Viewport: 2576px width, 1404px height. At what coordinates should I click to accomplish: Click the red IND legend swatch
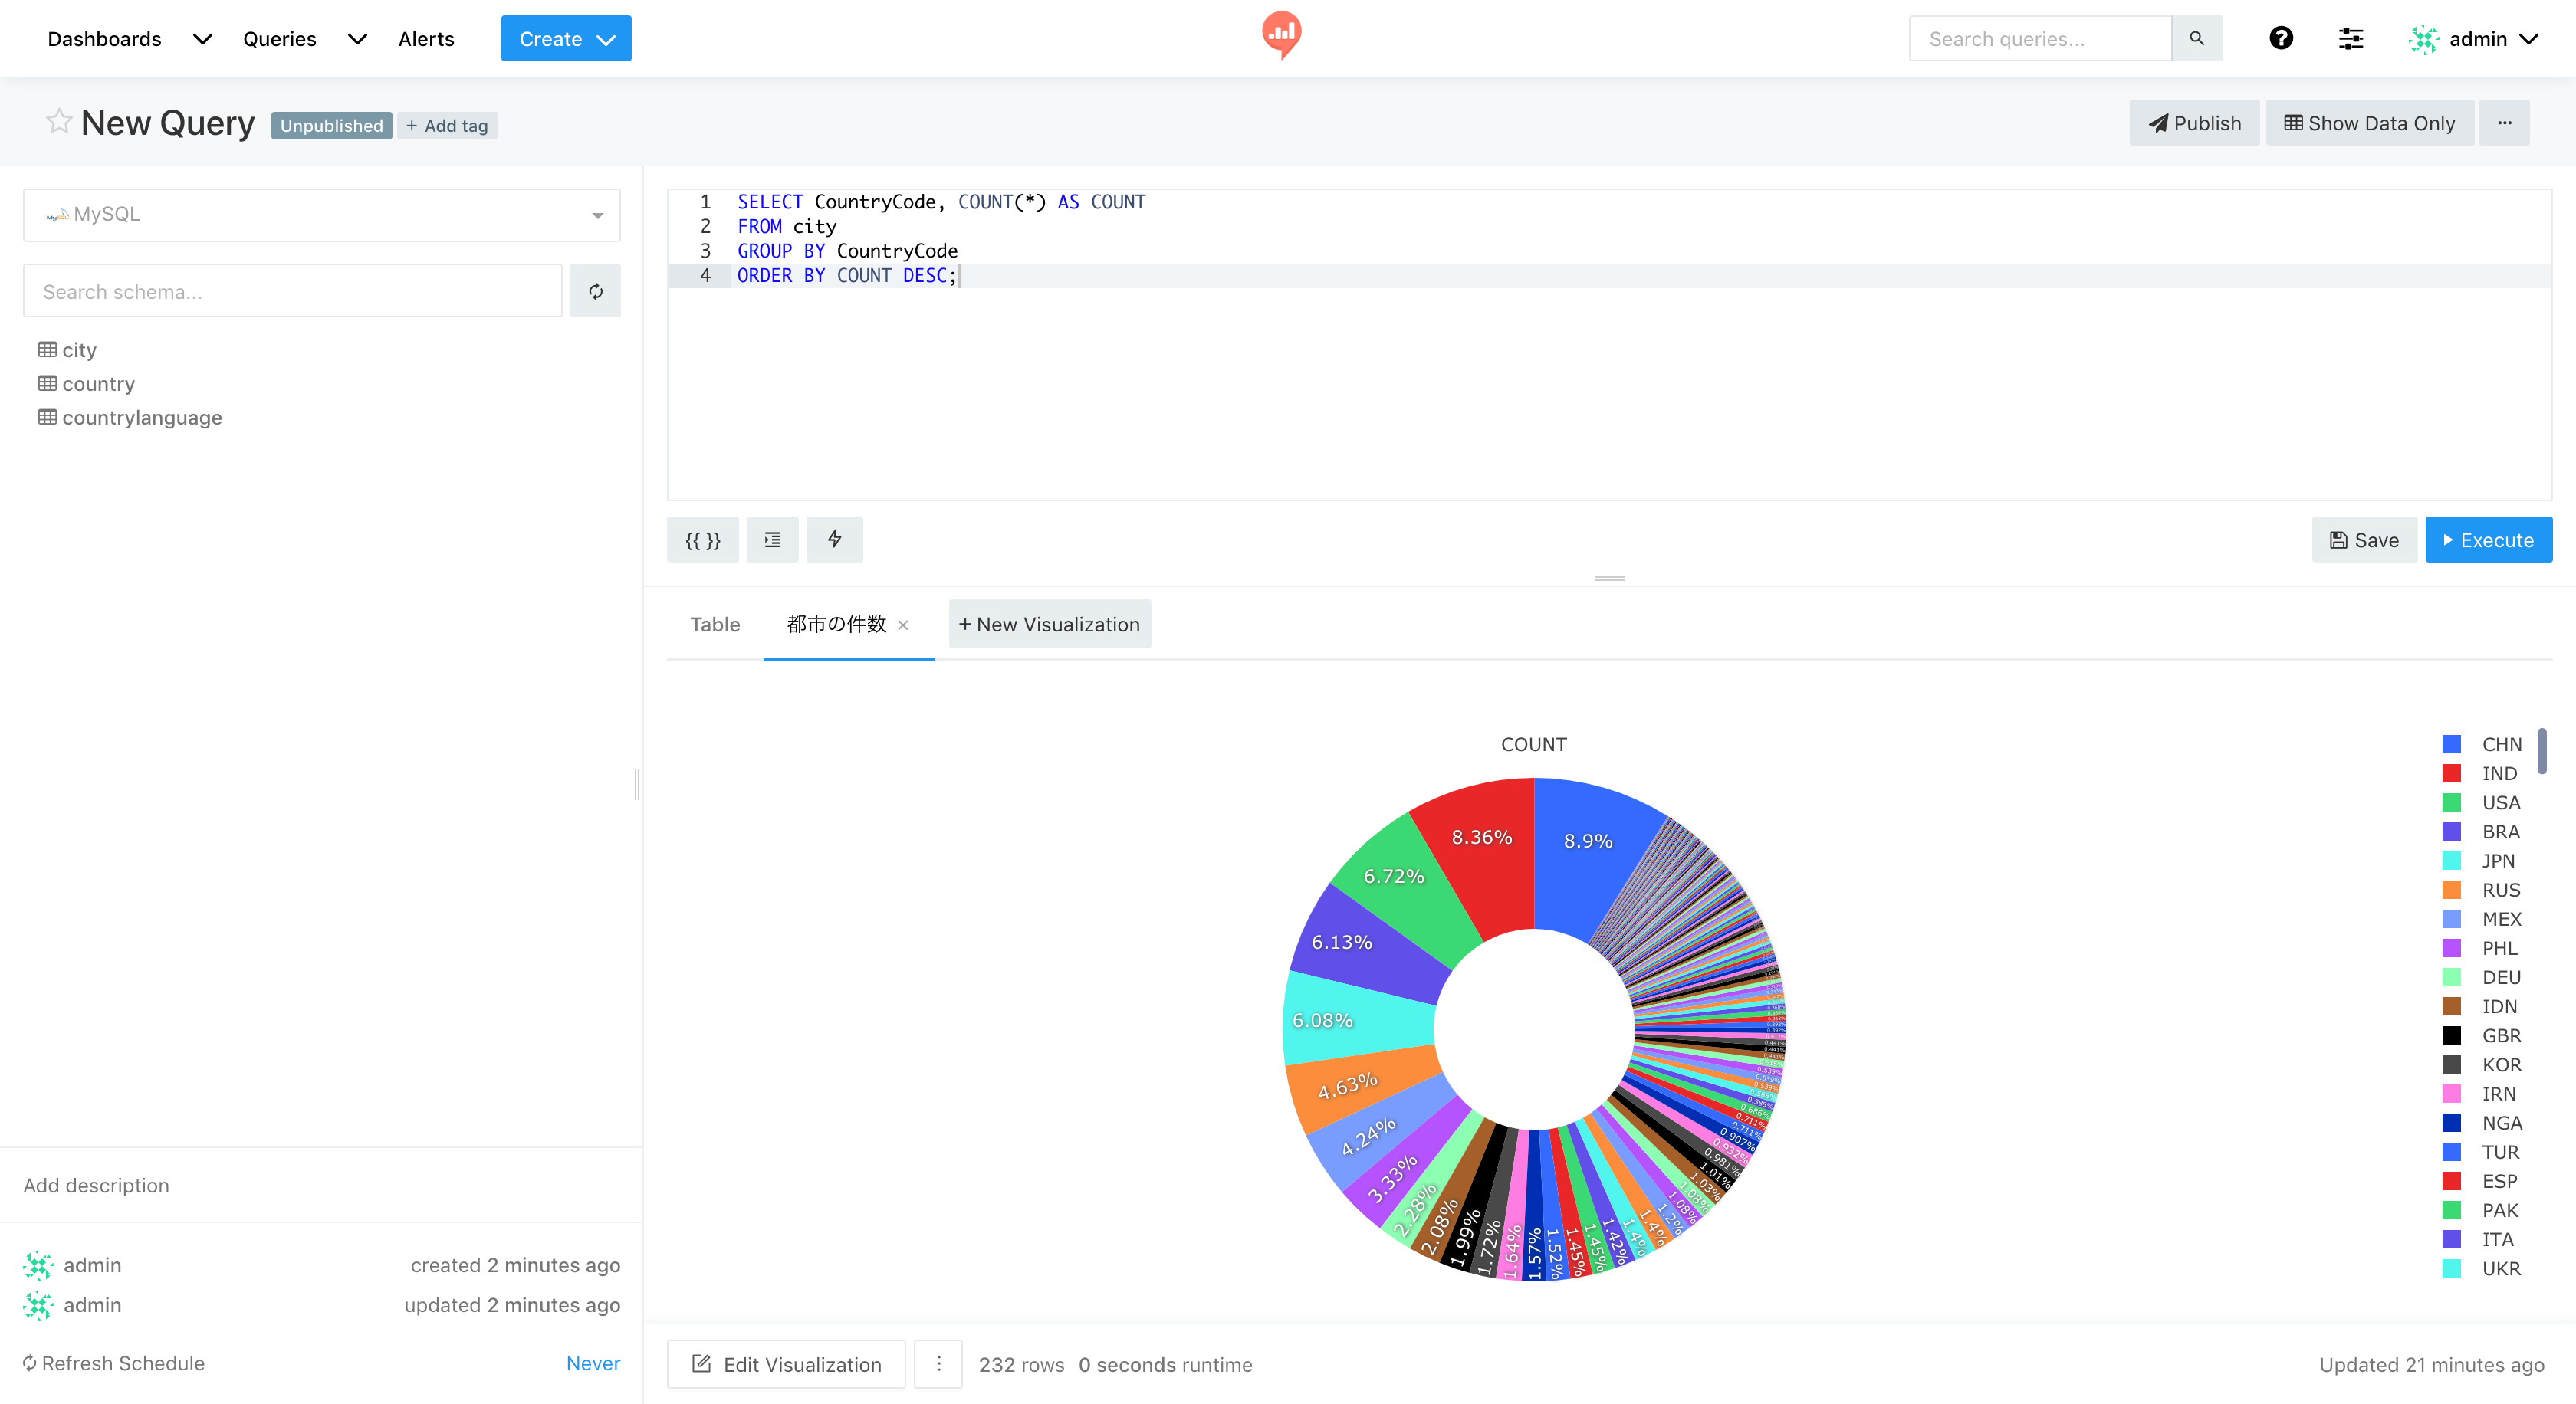tap(2451, 773)
